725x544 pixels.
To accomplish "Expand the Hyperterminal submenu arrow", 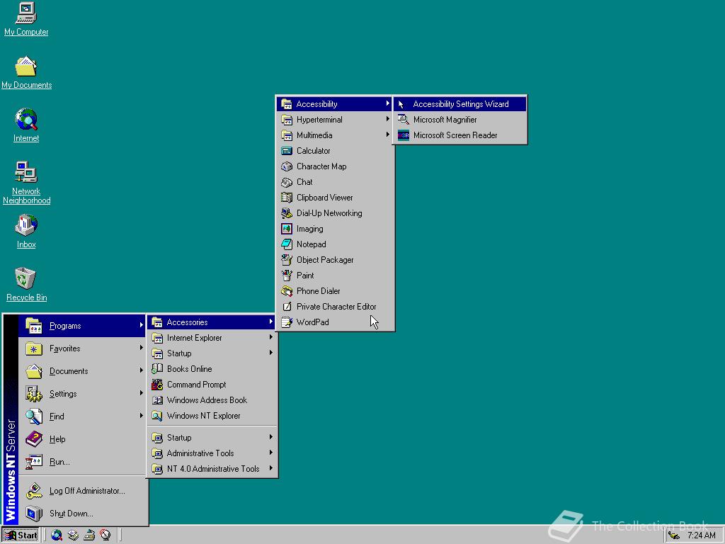I will 387,119.
